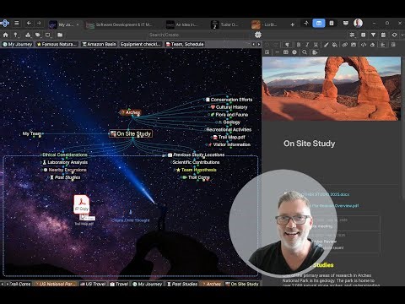
Task: Click Amazon Basin pin
Action: click(x=99, y=44)
